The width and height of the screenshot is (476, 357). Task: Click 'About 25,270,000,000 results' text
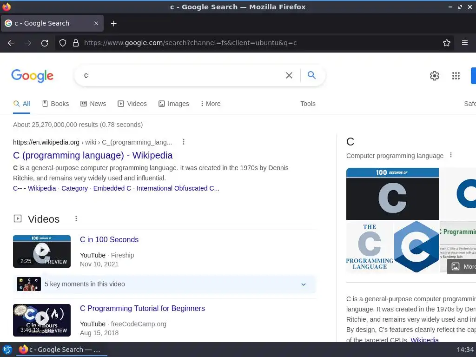pos(57,125)
